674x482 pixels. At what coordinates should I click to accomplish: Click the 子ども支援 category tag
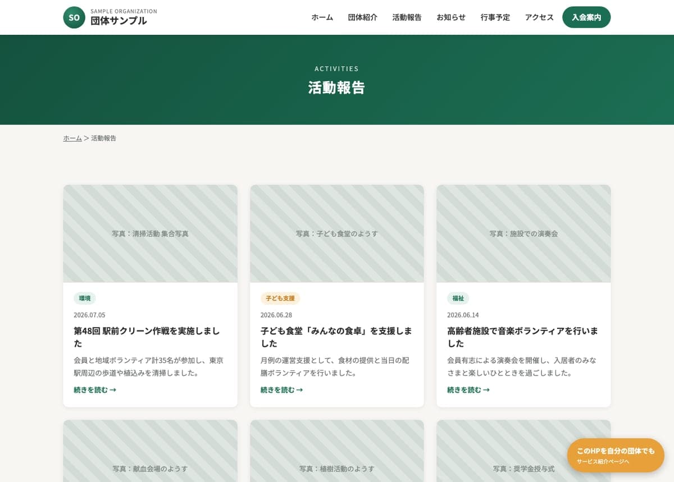(280, 299)
